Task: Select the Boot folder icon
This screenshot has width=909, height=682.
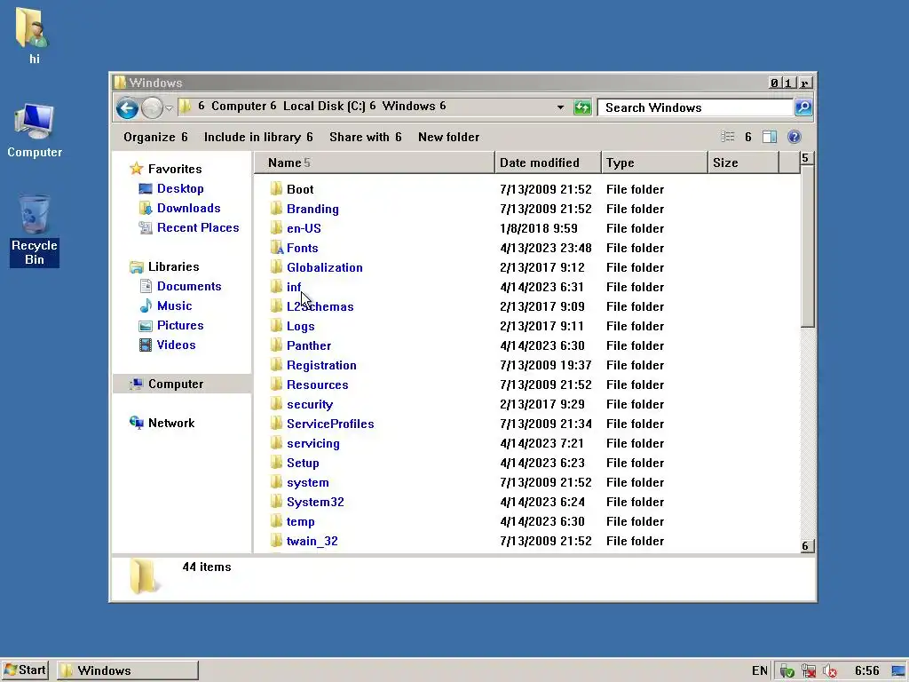Action: (x=277, y=188)
